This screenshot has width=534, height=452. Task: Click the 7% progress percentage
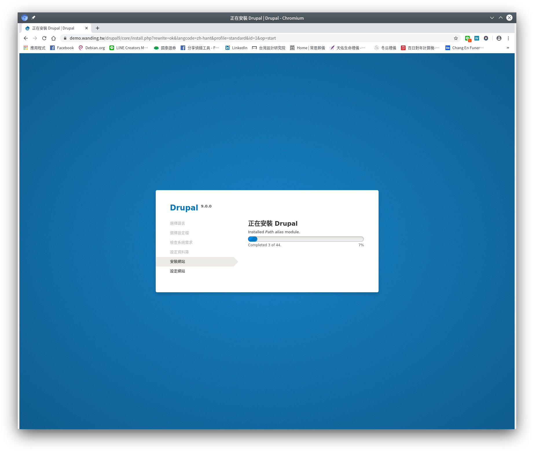[x=361, y=245]
